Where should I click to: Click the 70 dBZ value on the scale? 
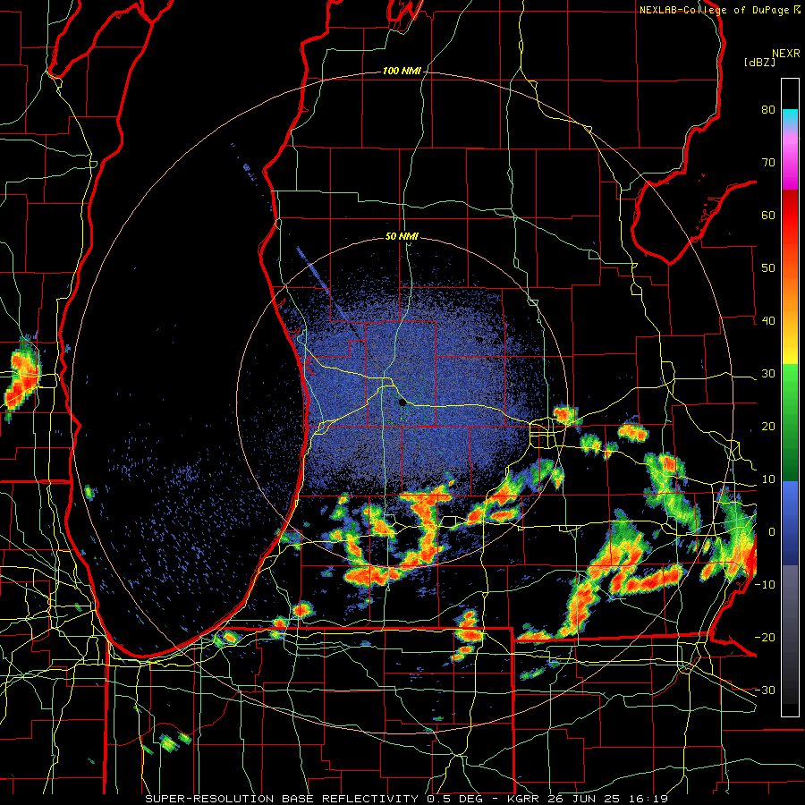point(768,163)
